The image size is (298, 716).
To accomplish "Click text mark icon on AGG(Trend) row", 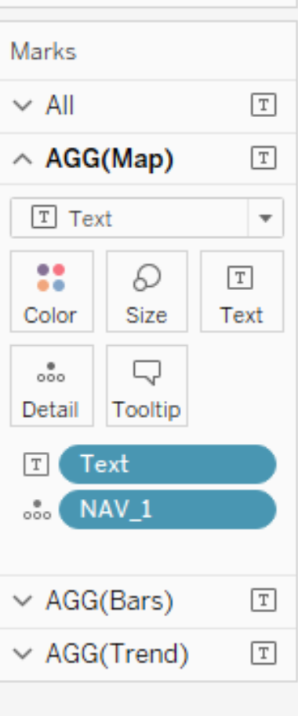I will [263, 654].
